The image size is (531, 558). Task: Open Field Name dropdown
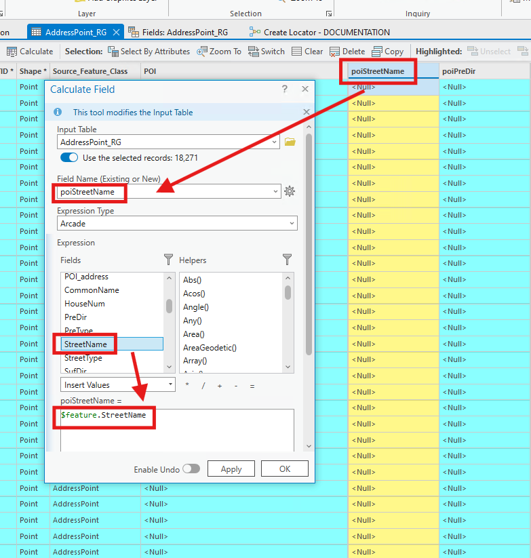click(275, 191)
